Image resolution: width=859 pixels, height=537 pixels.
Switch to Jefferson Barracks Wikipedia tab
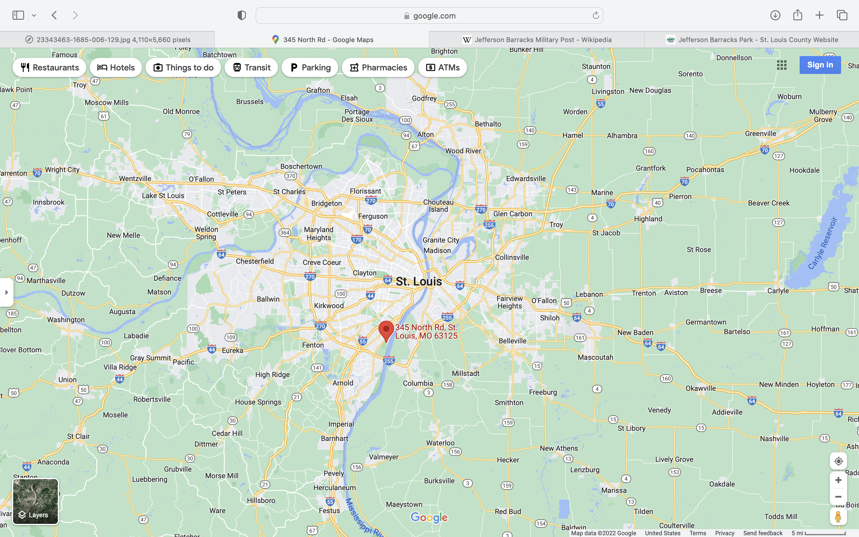coord(537,40)
